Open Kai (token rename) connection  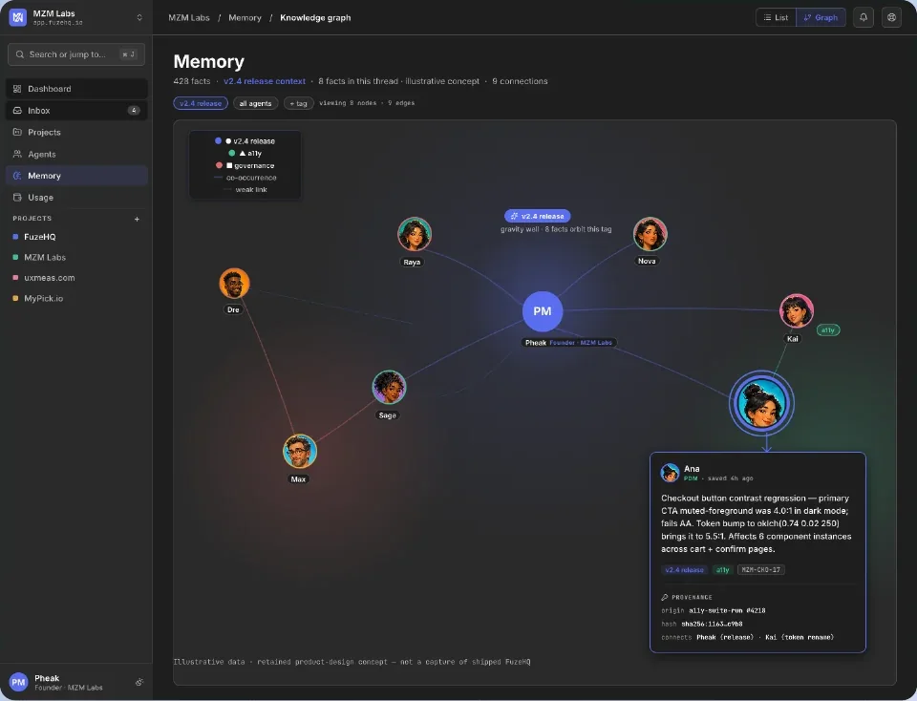click(x=800, y=637)
